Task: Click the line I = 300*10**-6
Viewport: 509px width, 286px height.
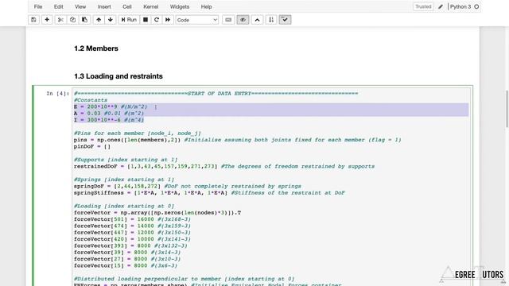Action: point(109,120)
